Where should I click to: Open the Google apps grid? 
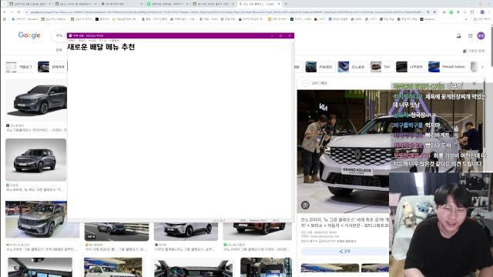(470, 36)
